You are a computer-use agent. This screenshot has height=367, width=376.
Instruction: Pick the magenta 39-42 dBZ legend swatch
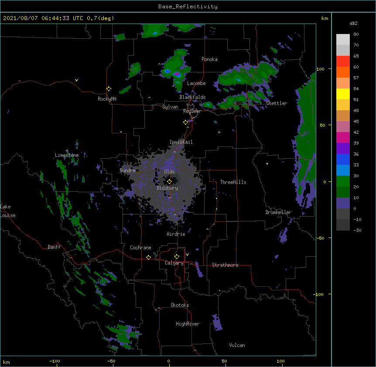coord(343,137)
